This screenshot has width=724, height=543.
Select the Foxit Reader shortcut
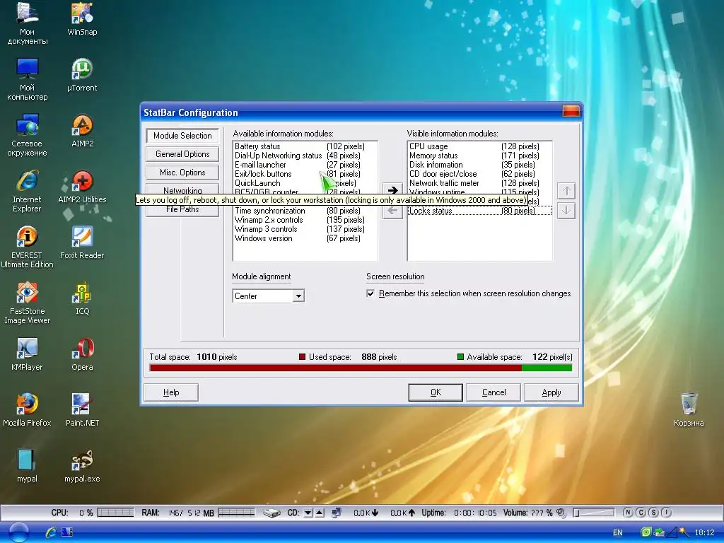point(82,242)
